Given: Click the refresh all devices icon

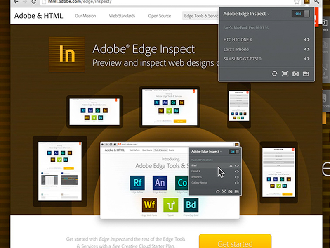Looking at the screenshot, I should [x=274, y=74].
